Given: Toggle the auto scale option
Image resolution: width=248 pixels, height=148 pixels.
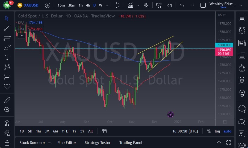Looking at the screenshot, I should 227,131.
